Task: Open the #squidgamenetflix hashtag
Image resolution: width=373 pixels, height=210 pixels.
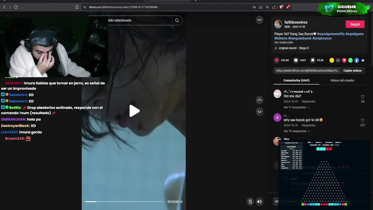Action: tap(331, 34)
